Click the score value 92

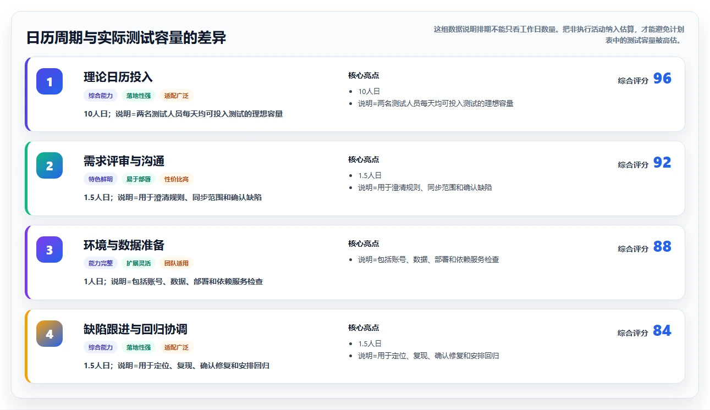point(662,163)
